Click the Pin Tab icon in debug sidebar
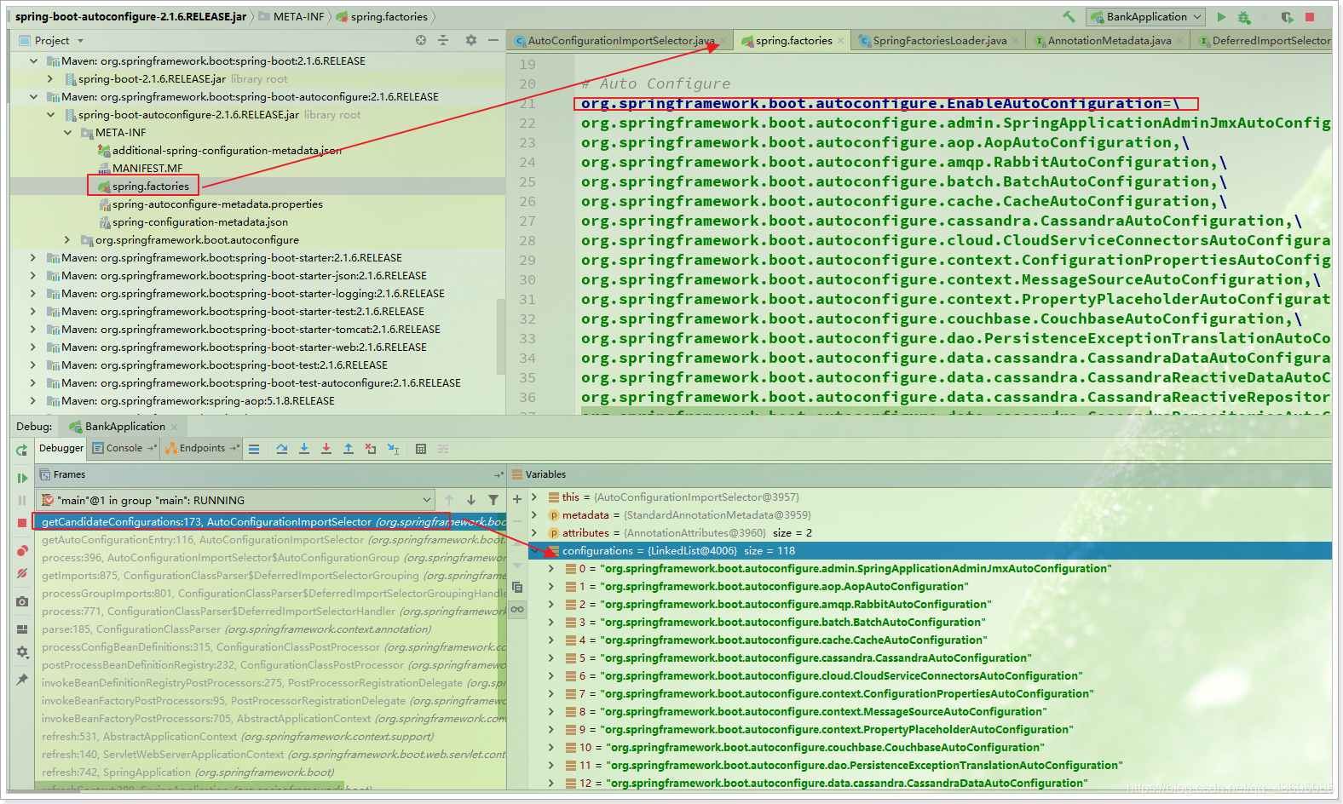The image size is (1343, 804). click(22, 679)
